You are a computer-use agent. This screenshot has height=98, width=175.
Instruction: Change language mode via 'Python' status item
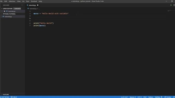pyautogui.click(x=151, y=97)
